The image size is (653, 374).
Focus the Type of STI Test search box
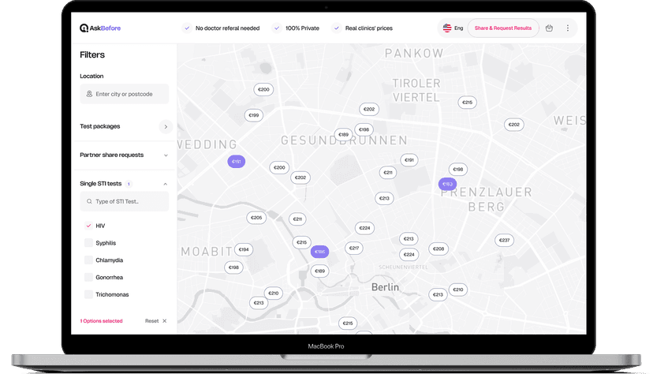pyautogui.click(x=125, y=201)
